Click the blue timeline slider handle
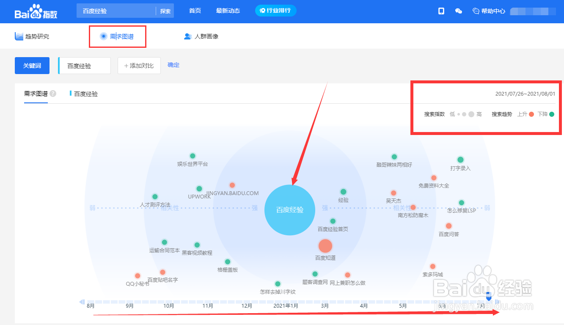This screenshot has width=564, height=325. click(489, 297)
